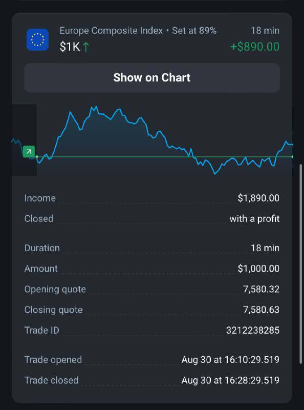This screenshot has height=410, width=304.
Task: Tap the Europe Composite Index flag icon
Action: click(37, 39)
